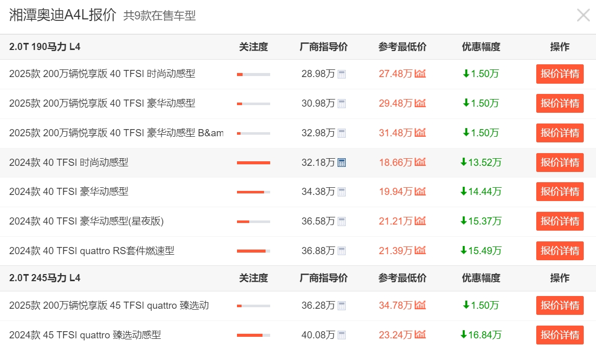View price trend chart icon beside 21.39万
Viewport: 596px width, 346px height.
tap(420, 250)
